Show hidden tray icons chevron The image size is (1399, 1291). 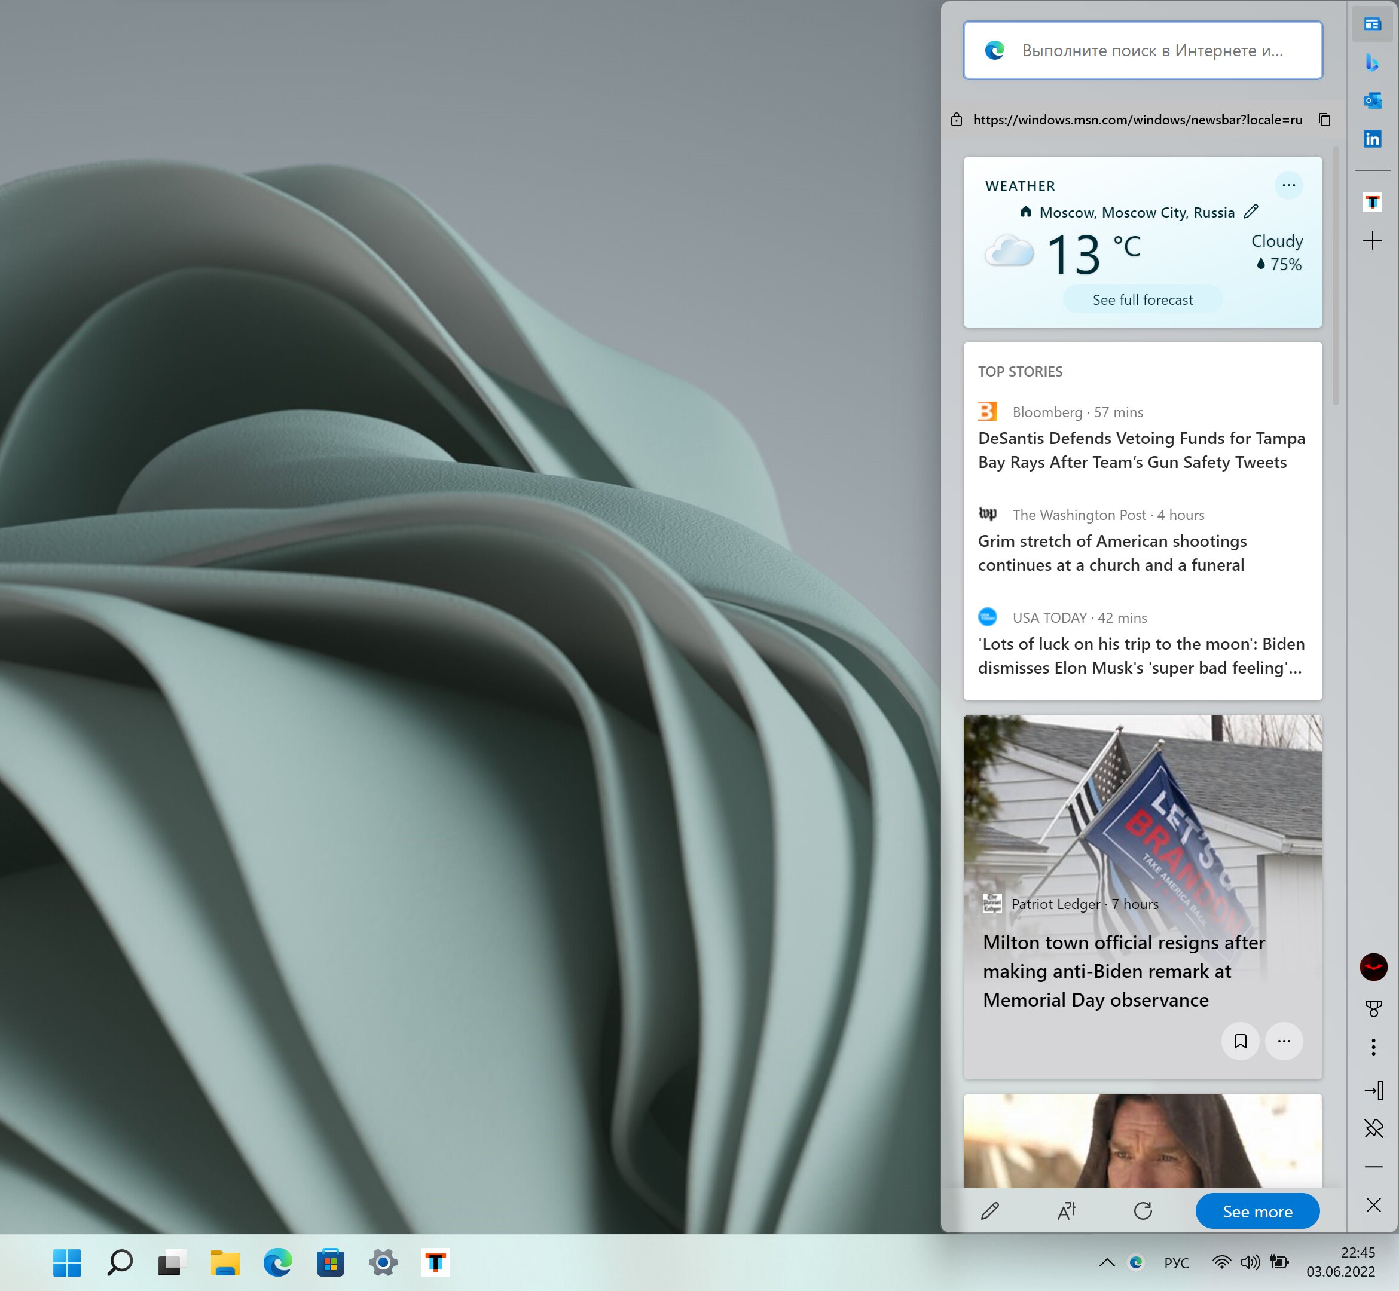1107,1262
